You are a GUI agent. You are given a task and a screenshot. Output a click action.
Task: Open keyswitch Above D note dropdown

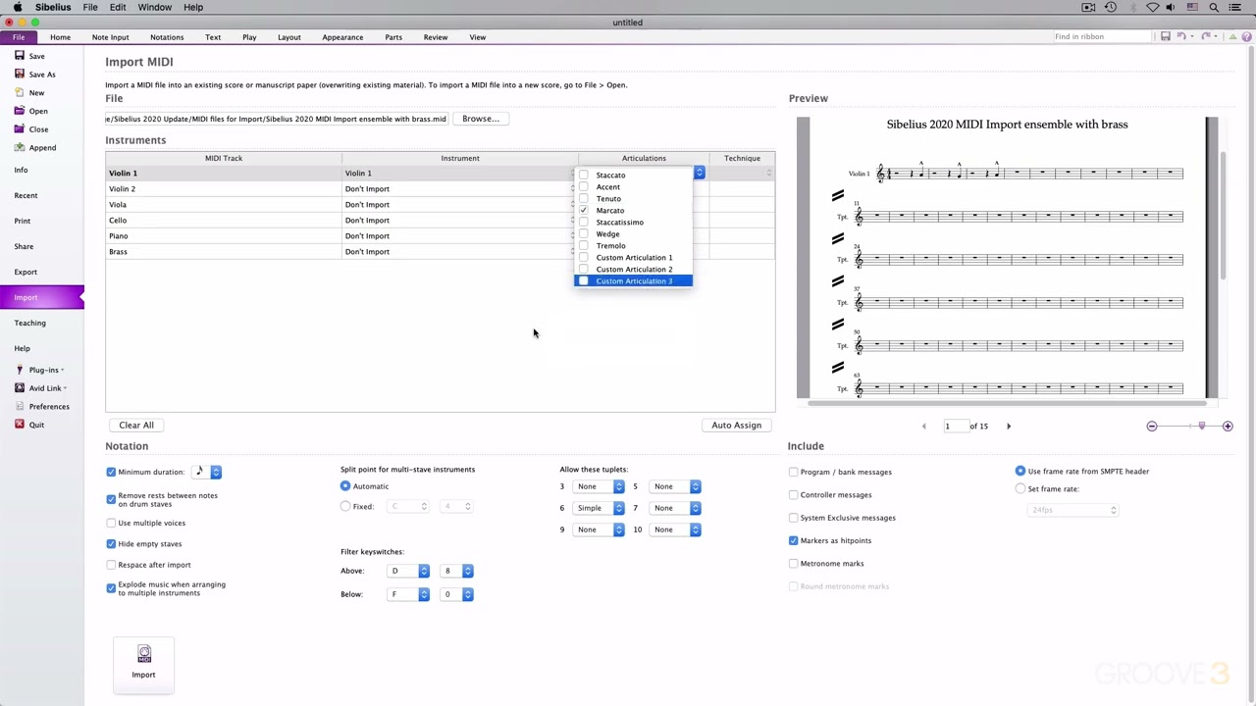pyautogui.click(x=409, y=571)
